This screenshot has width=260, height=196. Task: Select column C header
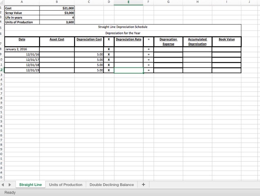89,2
